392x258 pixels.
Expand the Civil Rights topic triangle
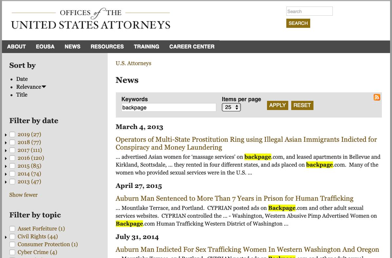[x=6, y=237]
